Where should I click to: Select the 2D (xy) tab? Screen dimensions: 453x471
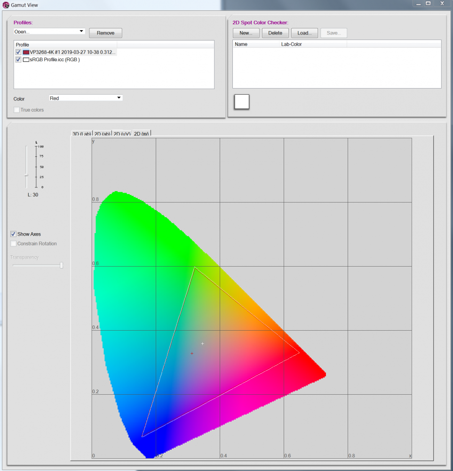141,134
